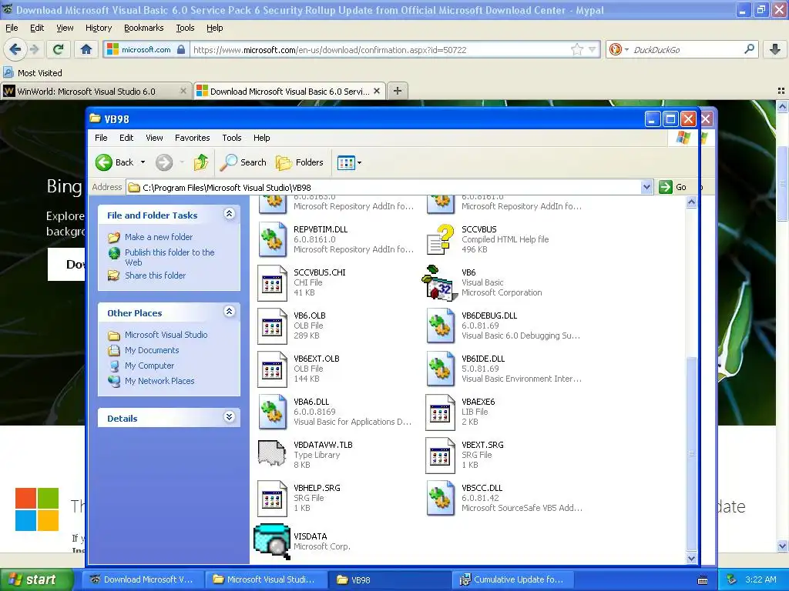This screenshot has height=591, width=789.
Task: Expand the Explorer address bar dropdown
Action: point(647,187)
